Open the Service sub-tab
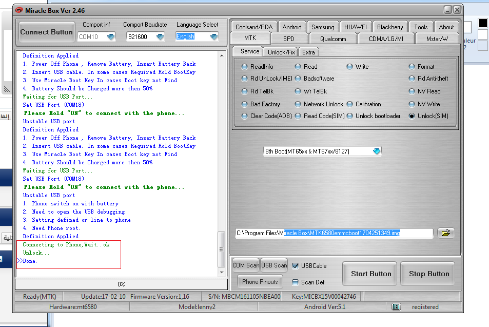 pyautogui.click(x=249, y=51)
